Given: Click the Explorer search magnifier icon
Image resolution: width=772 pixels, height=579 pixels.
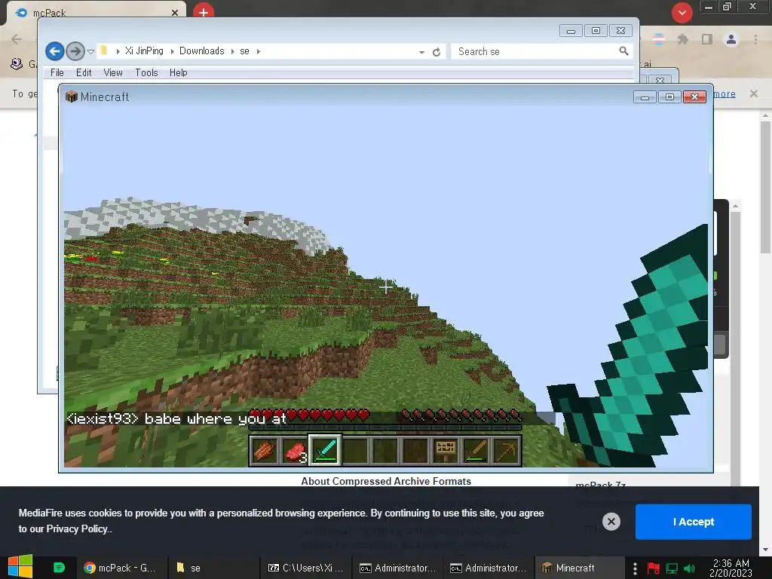Looking at the screenshot, I should 623,51.
